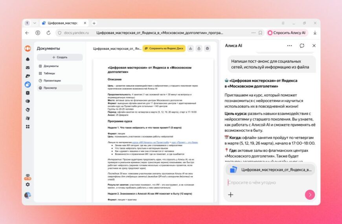The height and width of the screenshot is (224, 342).
Task: Open the tab group counter badge
Action: coord(27,23)
